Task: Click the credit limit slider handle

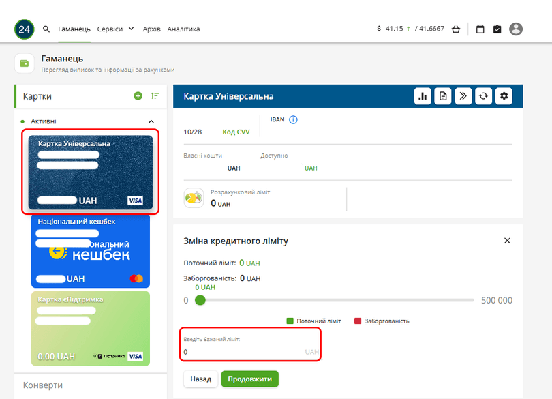Action: (x=200, y=300)
